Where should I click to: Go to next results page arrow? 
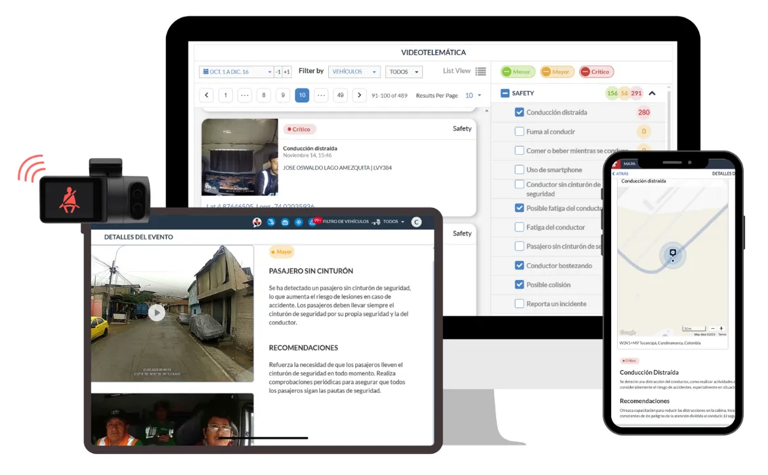[x=360, y=95]
